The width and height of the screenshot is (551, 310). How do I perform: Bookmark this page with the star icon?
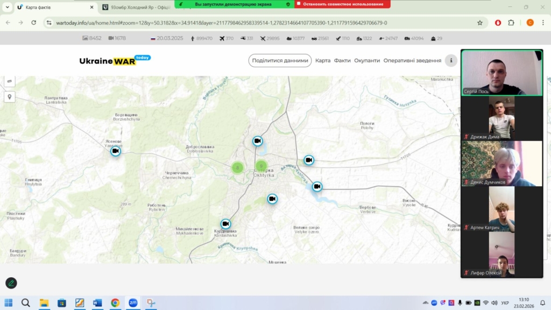click(479, 23)
